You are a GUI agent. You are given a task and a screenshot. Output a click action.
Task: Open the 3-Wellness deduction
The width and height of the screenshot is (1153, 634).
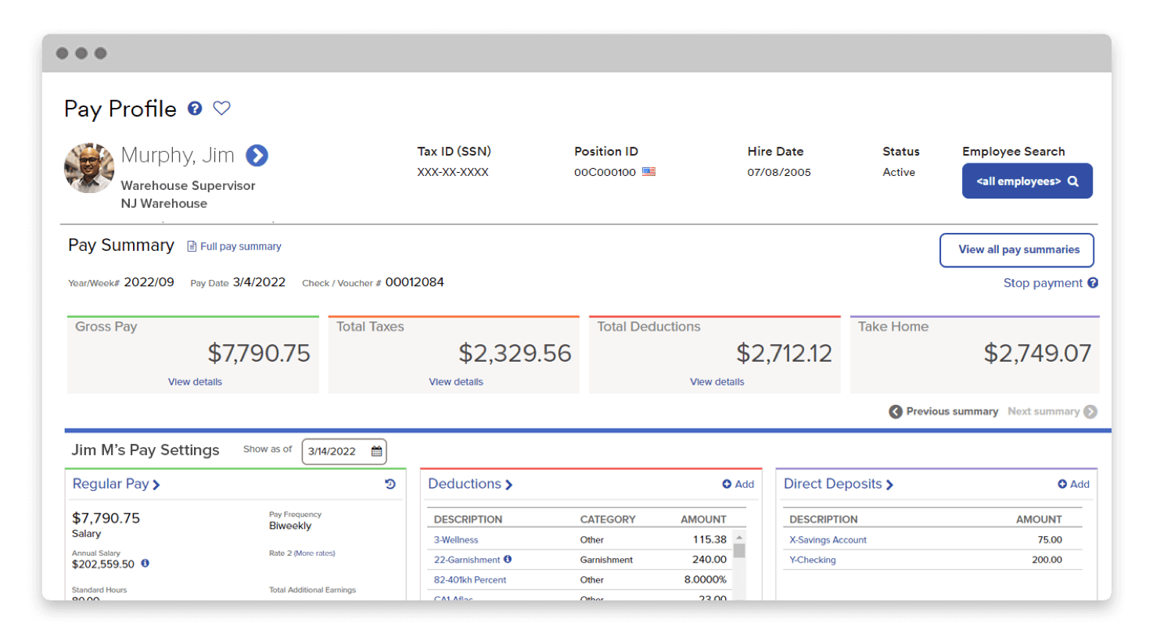(x=456, y=539)
